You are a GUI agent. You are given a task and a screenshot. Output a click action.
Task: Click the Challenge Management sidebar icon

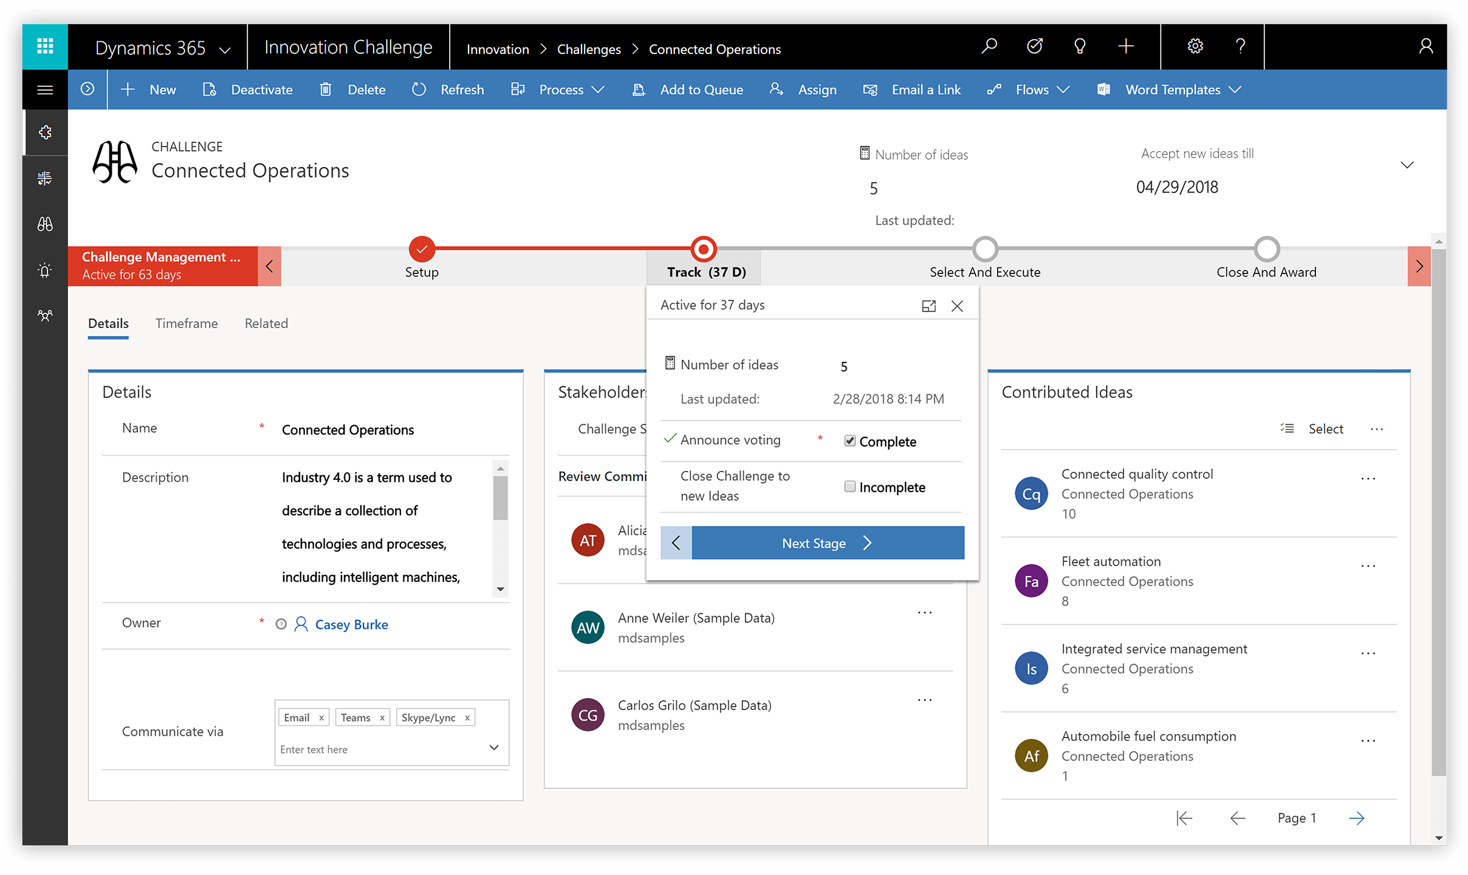pos(46,224)
